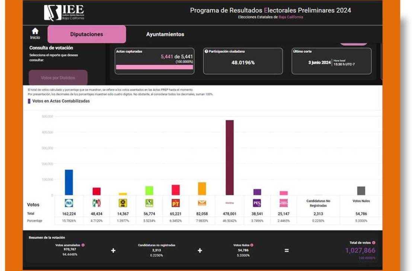Click the IEE Baja California logo
The image size is (412, 271).
click(x=64, y=13)
